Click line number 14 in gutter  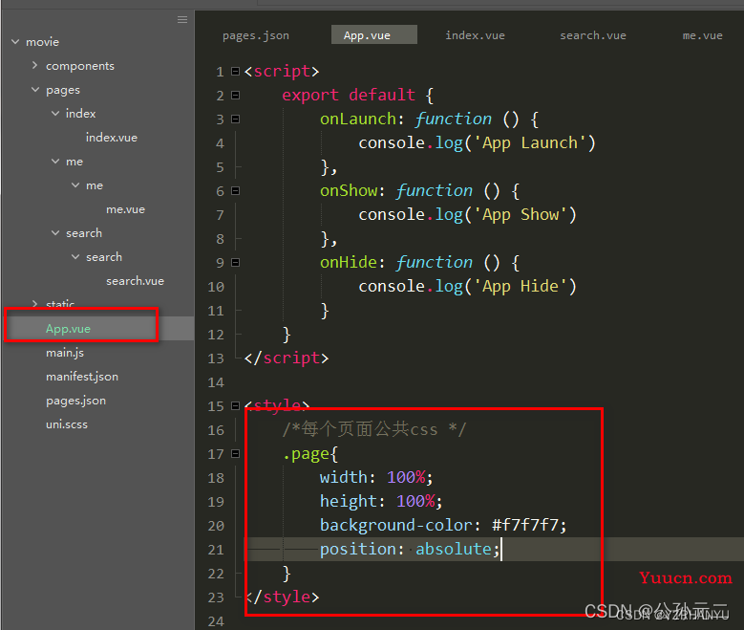tap(216, 382)
